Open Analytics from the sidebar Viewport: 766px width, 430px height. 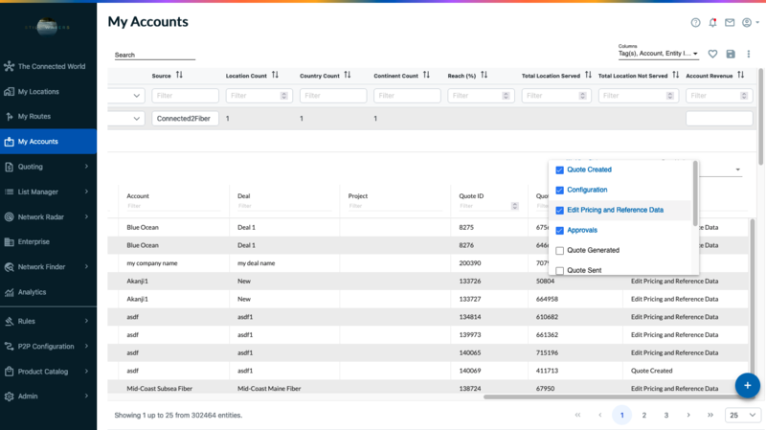[x=32, y=292]
